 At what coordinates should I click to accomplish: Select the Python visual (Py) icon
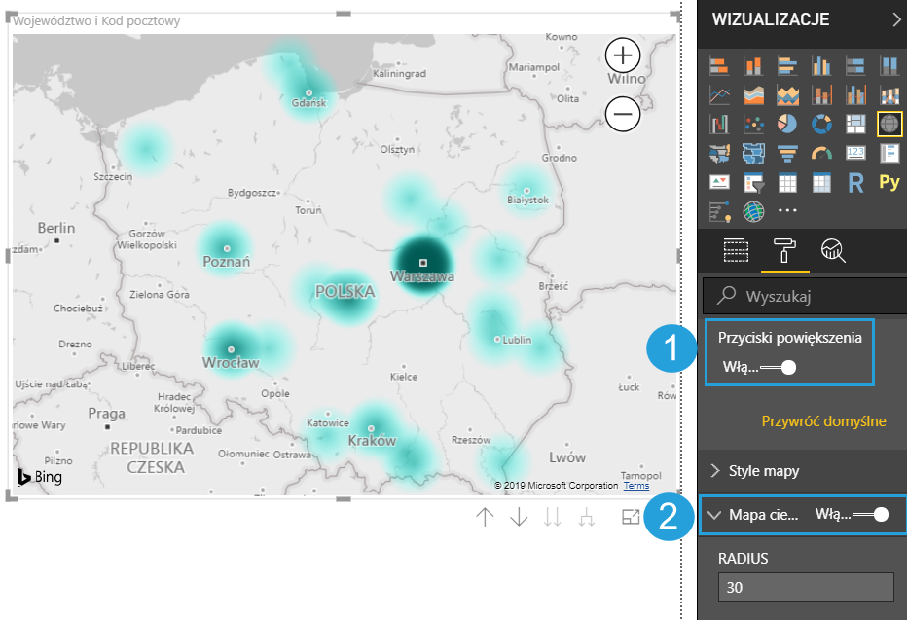pos(889,182)
